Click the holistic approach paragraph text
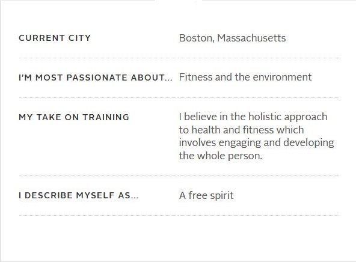The height and width of the screenshot is (262, 356). click(x=257, y=136)
